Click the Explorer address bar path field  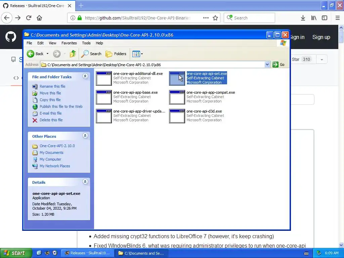pyautogui.click(x=153, y=65)
